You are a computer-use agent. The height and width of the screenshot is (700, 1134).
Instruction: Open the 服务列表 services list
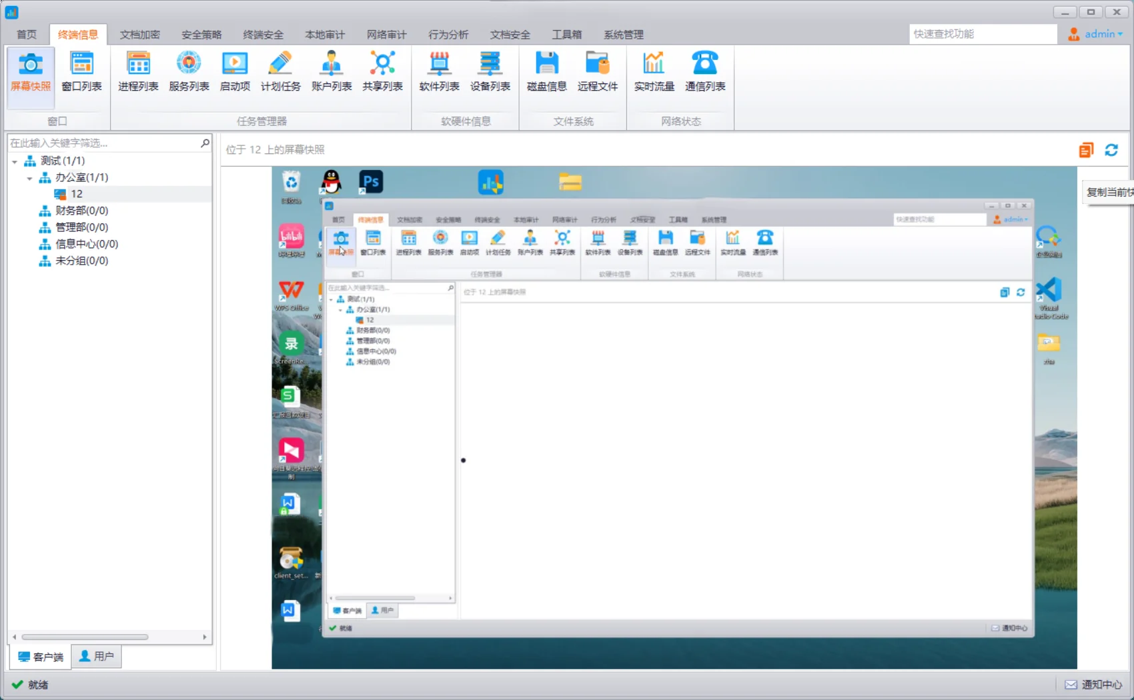pos(189,72)
